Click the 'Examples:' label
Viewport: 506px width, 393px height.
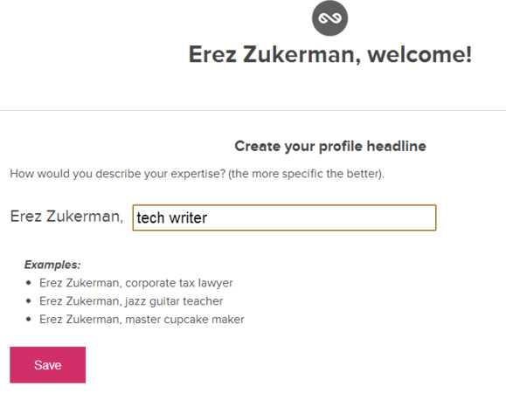[52, 265]
